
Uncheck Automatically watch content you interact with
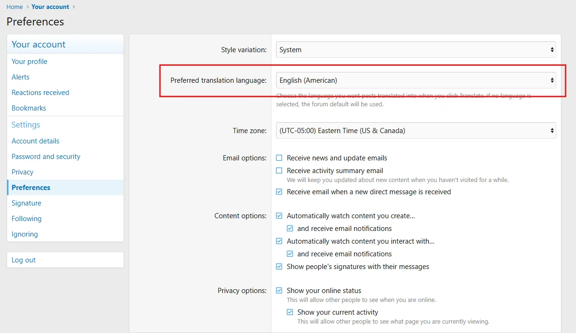tap(279, 241)
